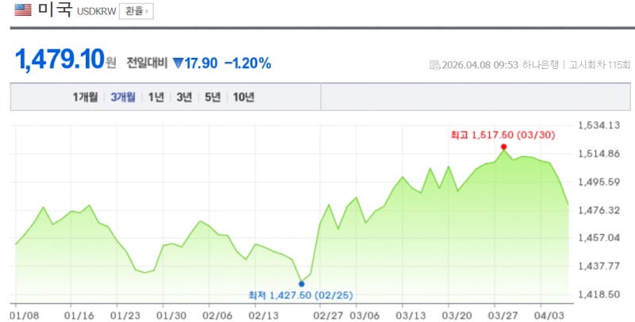Click the -1.20% change percentage
The width and height of the screenshot is (635, 322).
coord(248,63)
